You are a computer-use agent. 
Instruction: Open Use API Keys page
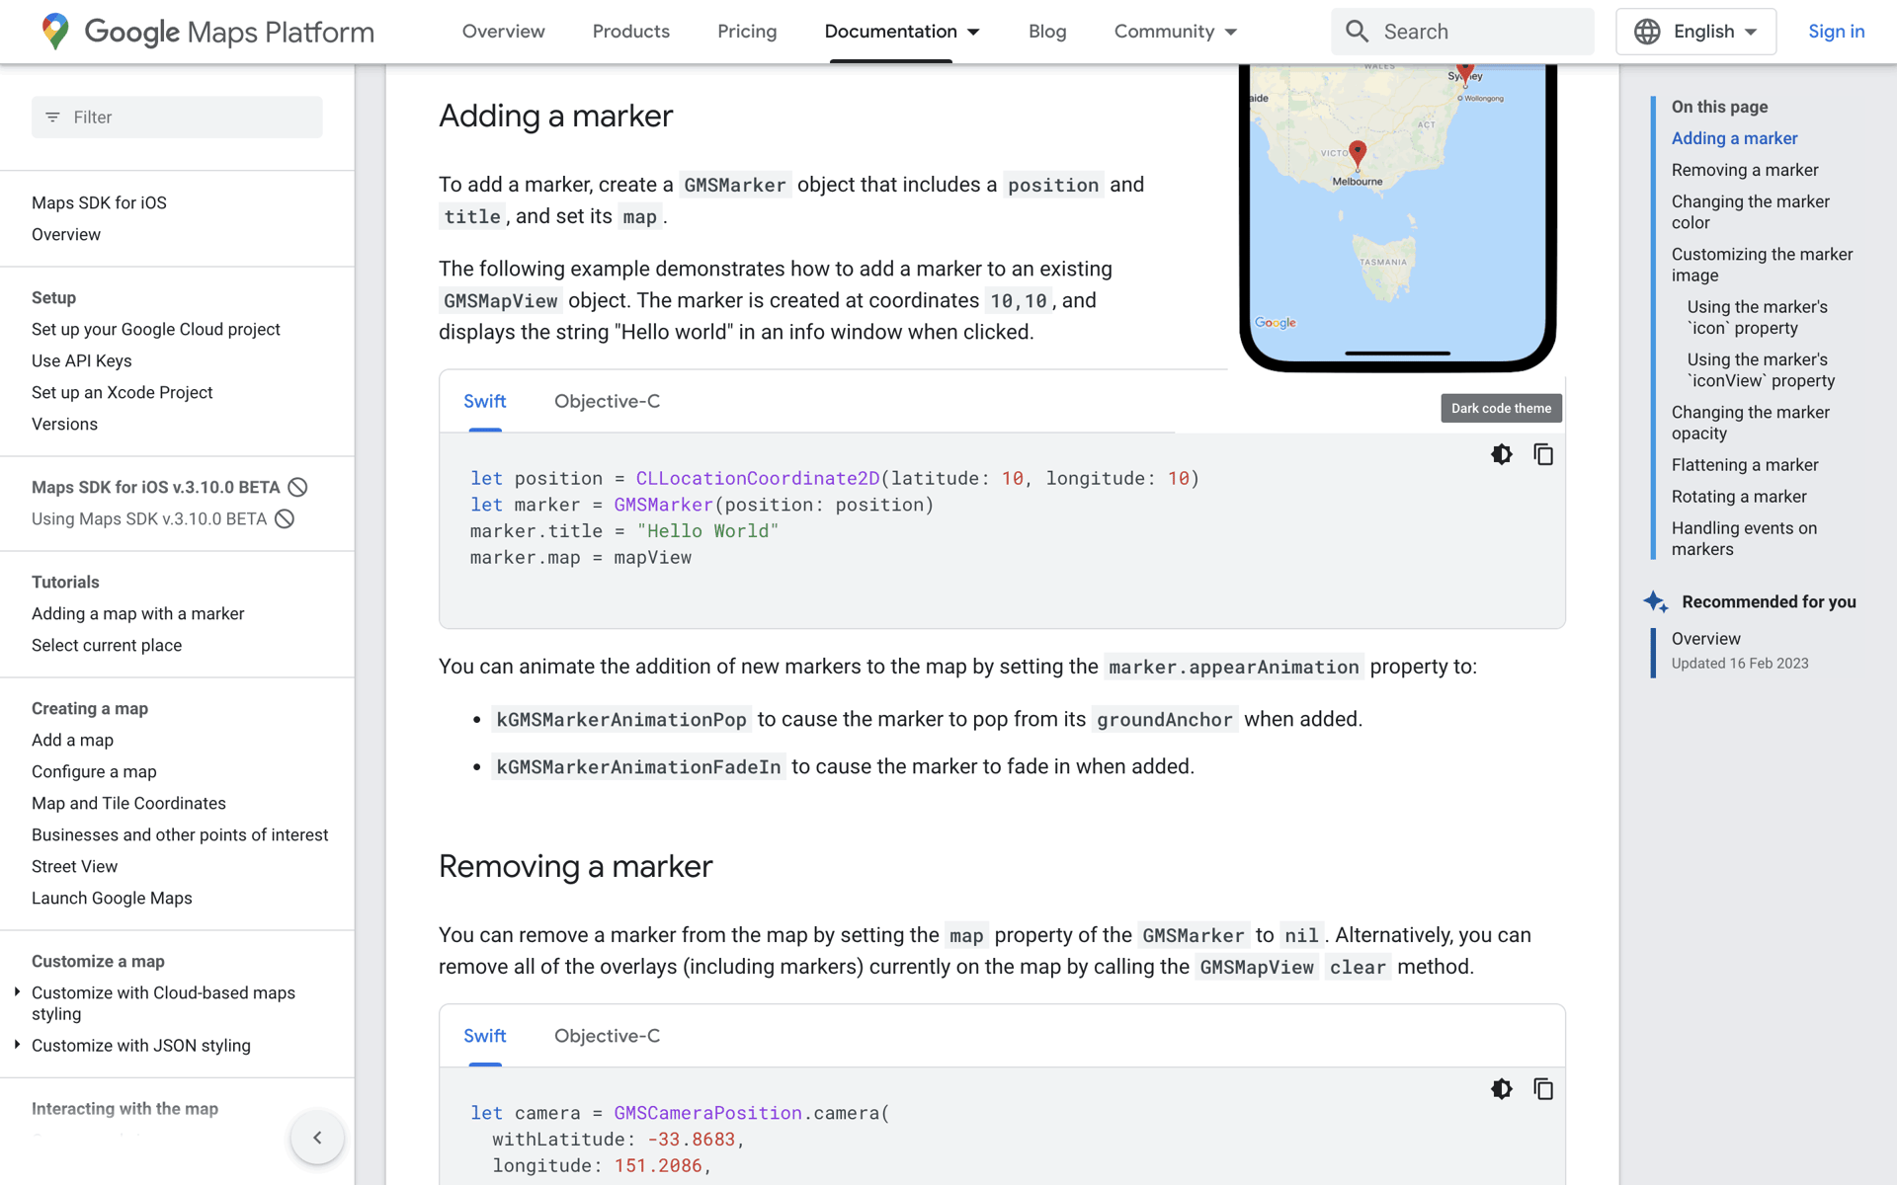click(81, 360)
